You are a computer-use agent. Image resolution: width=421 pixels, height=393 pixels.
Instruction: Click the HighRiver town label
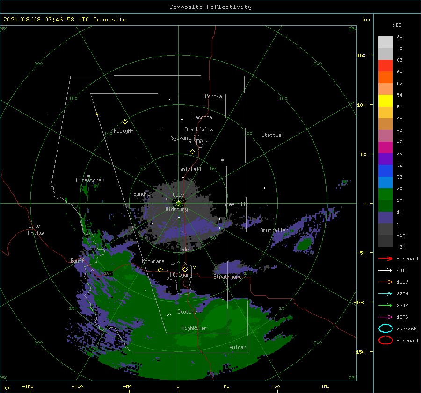[194, 328]
